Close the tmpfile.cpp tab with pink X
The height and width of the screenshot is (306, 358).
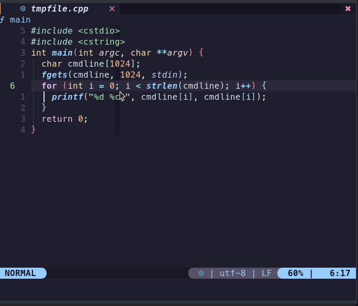112,9
